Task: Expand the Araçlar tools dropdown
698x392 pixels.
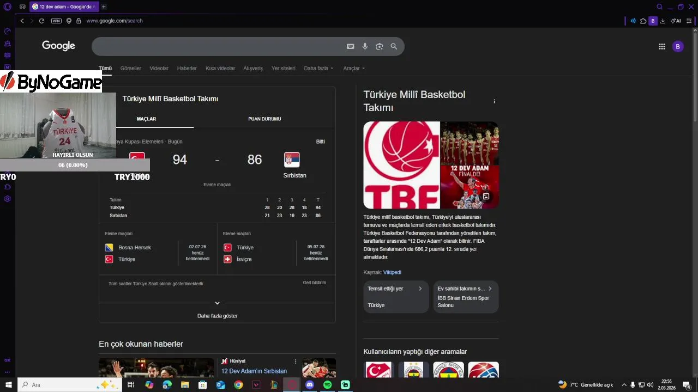Action: (x=354, y=69)
